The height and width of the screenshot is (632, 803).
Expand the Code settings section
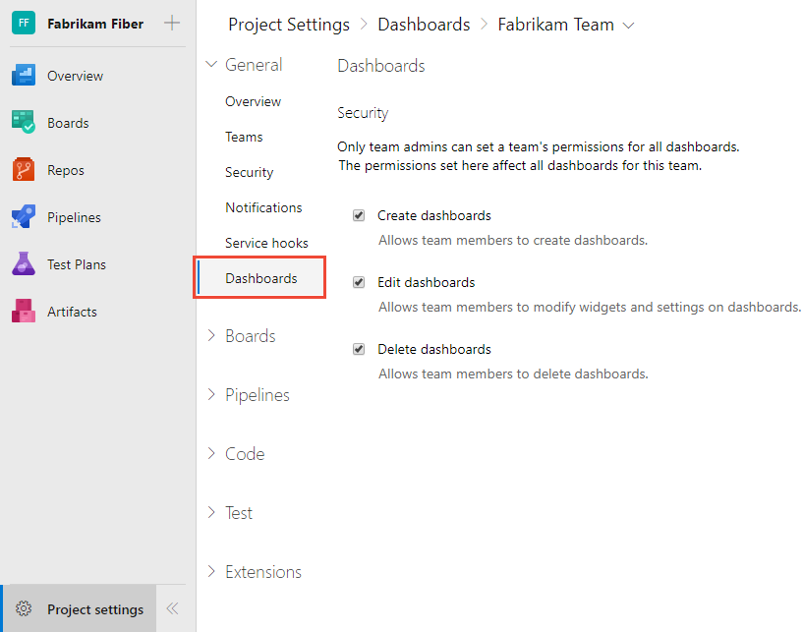[x=211, y=453]
